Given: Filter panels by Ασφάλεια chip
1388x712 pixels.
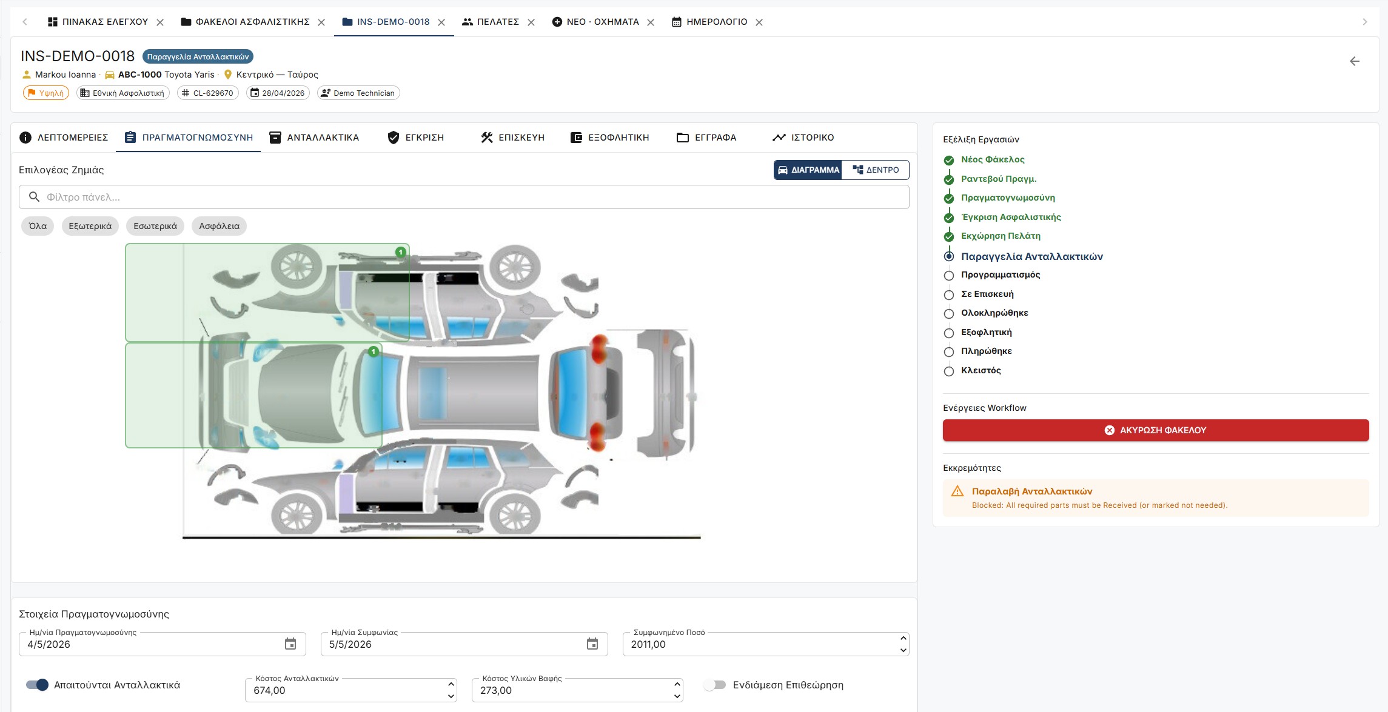Looking at the screenshot, I should coord(220,226).
